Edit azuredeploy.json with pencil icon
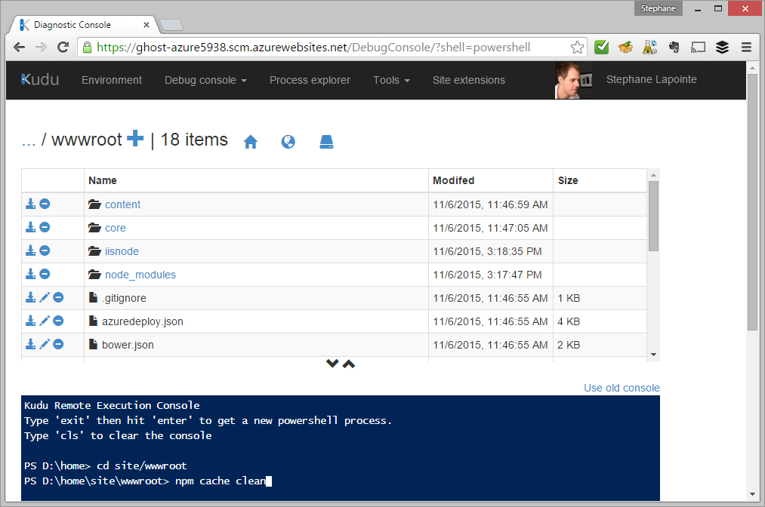The width and height of the screenshot is (765, 507). (45, 321)
